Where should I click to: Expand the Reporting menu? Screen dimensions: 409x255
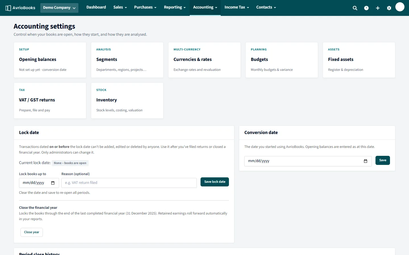[175, 7]
